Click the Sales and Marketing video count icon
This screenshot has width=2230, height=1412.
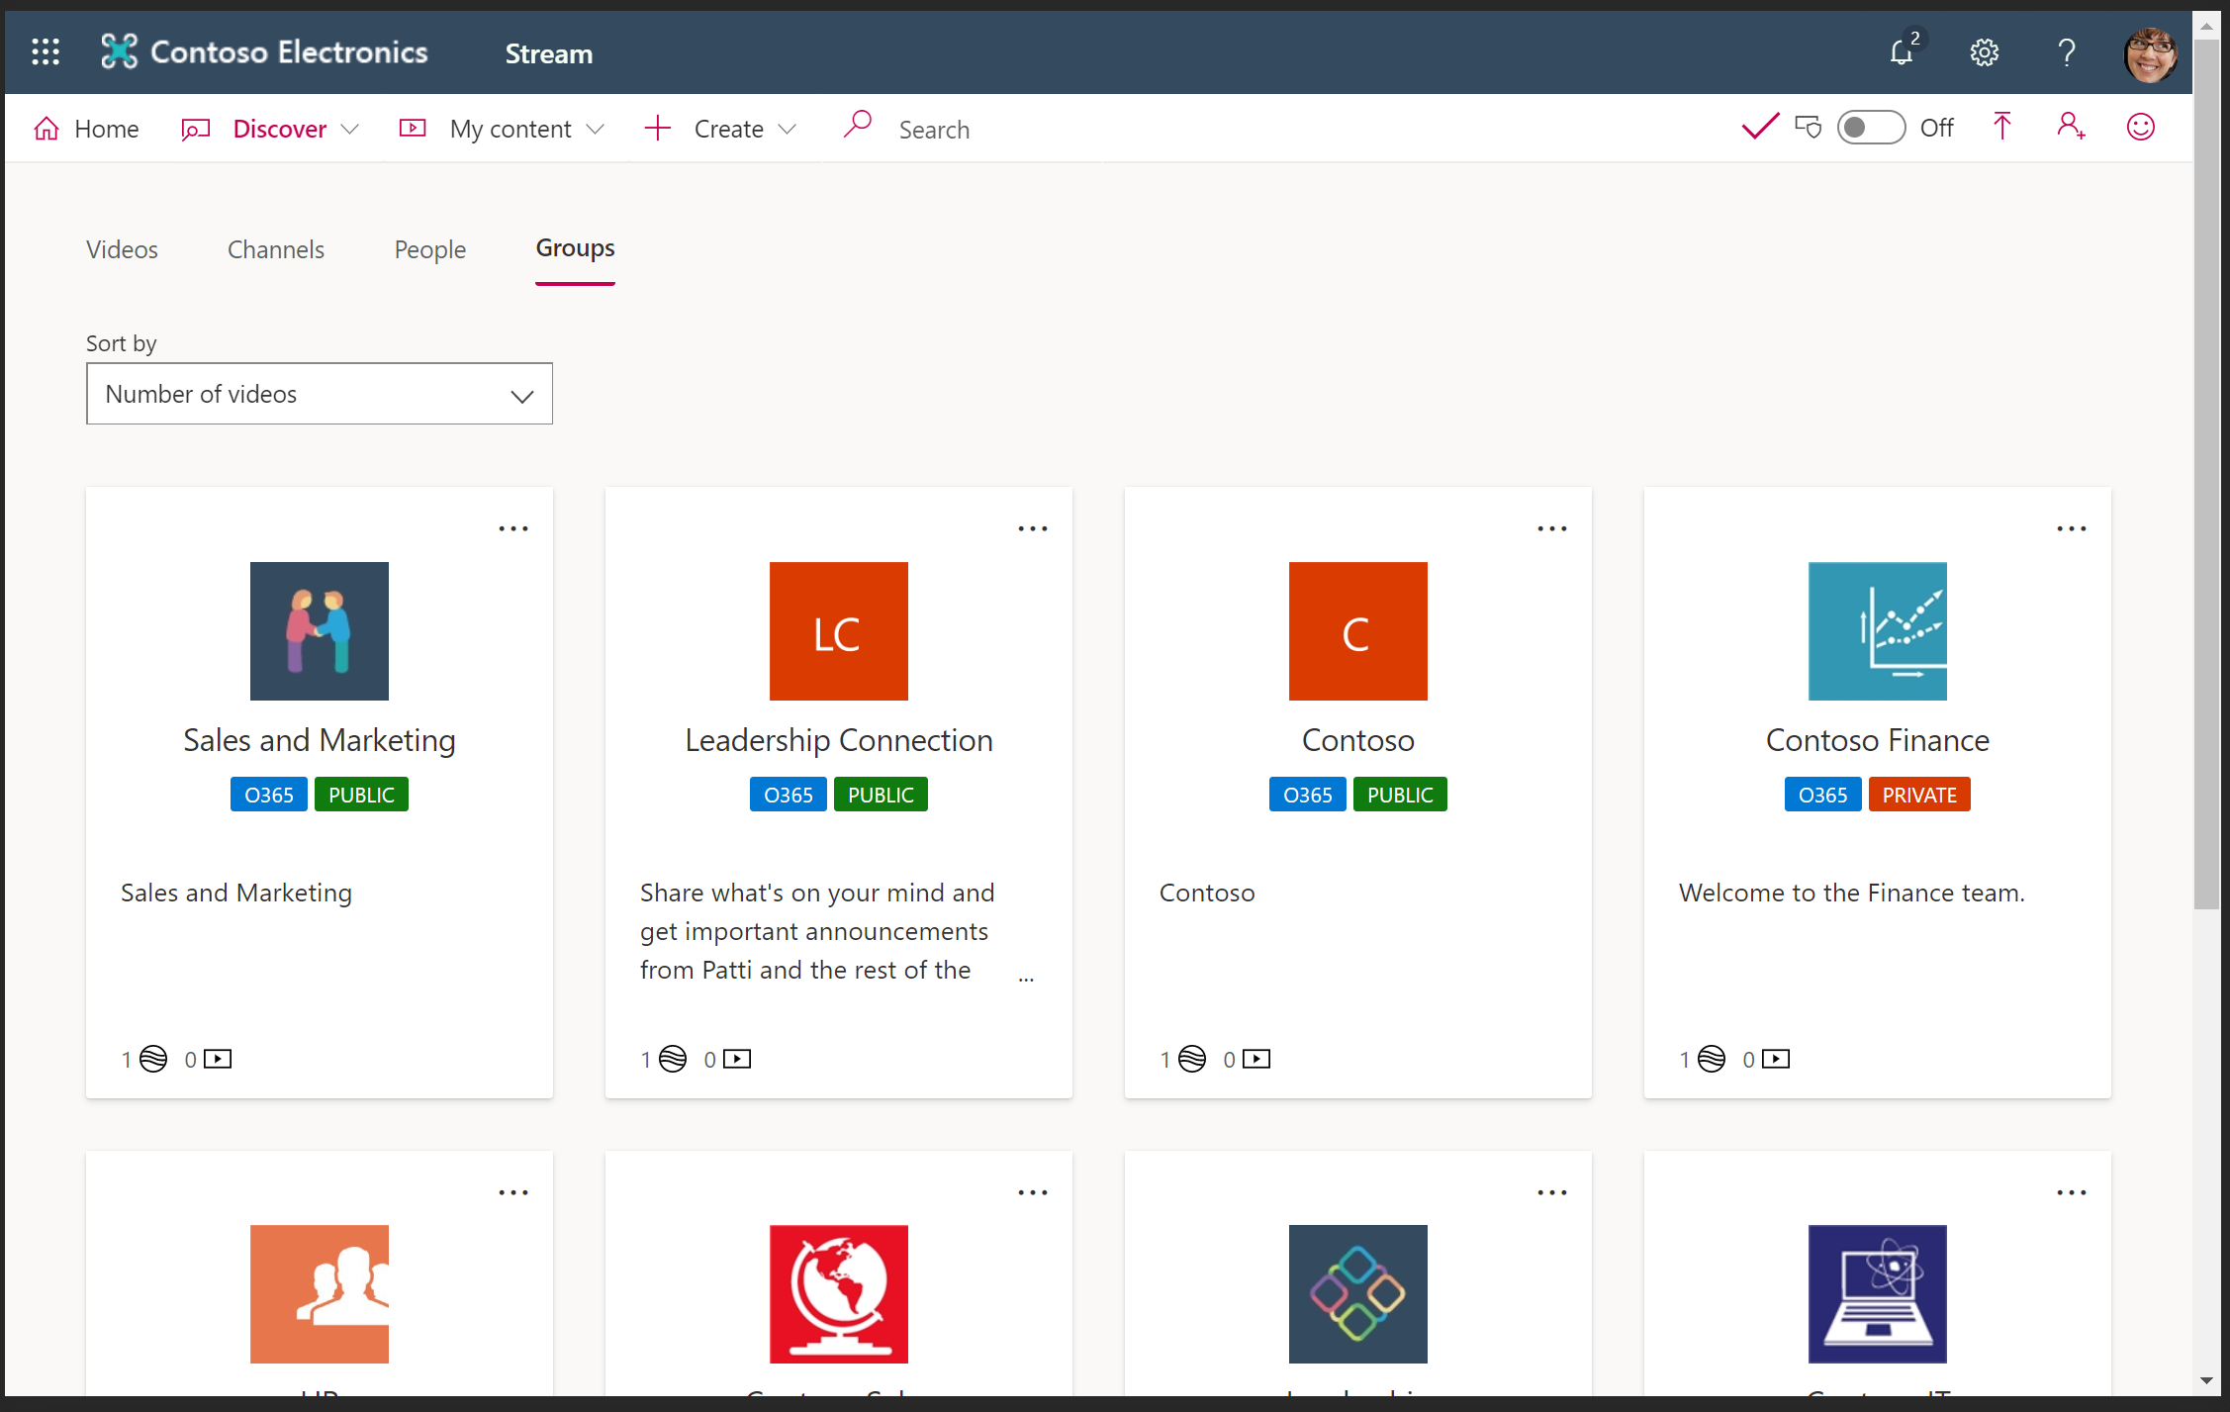[218, 1059]
